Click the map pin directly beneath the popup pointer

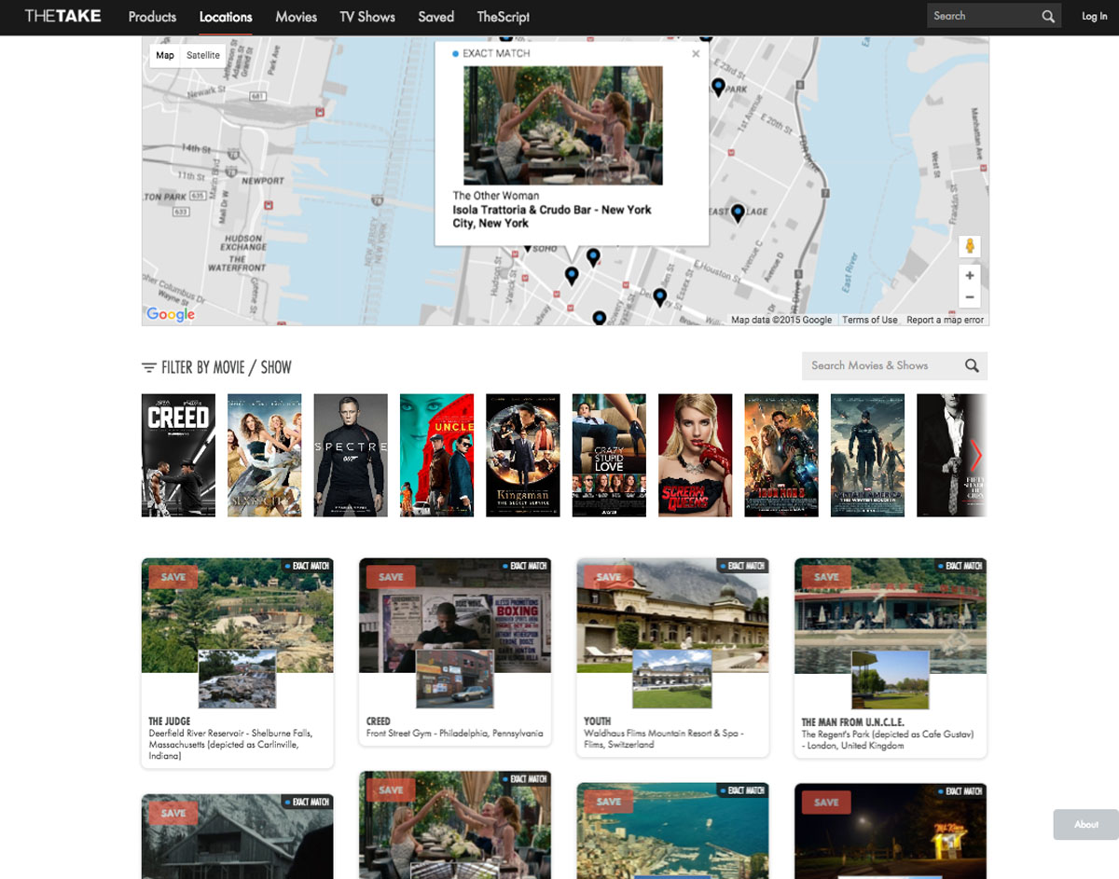[572, 275]
